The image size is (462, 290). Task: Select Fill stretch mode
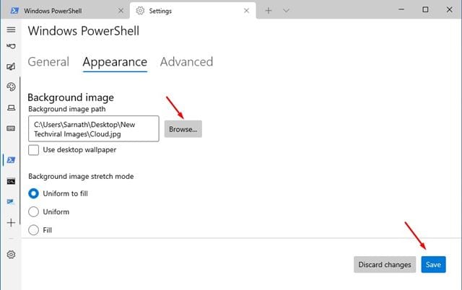(x=34, y=230)
